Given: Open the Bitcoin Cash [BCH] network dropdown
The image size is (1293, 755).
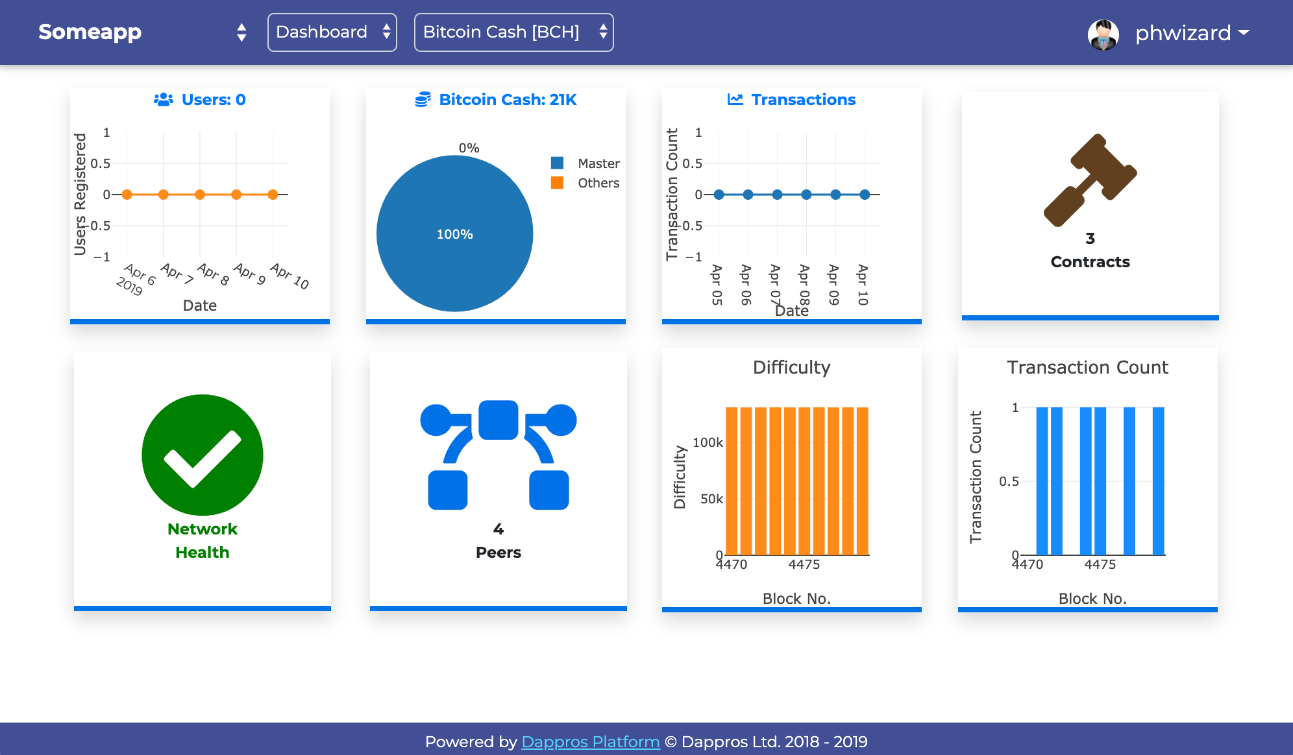Looking at the screenshot, I should 514,32.
